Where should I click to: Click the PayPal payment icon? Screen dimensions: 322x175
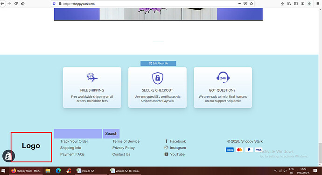click(x=249, y=150)
